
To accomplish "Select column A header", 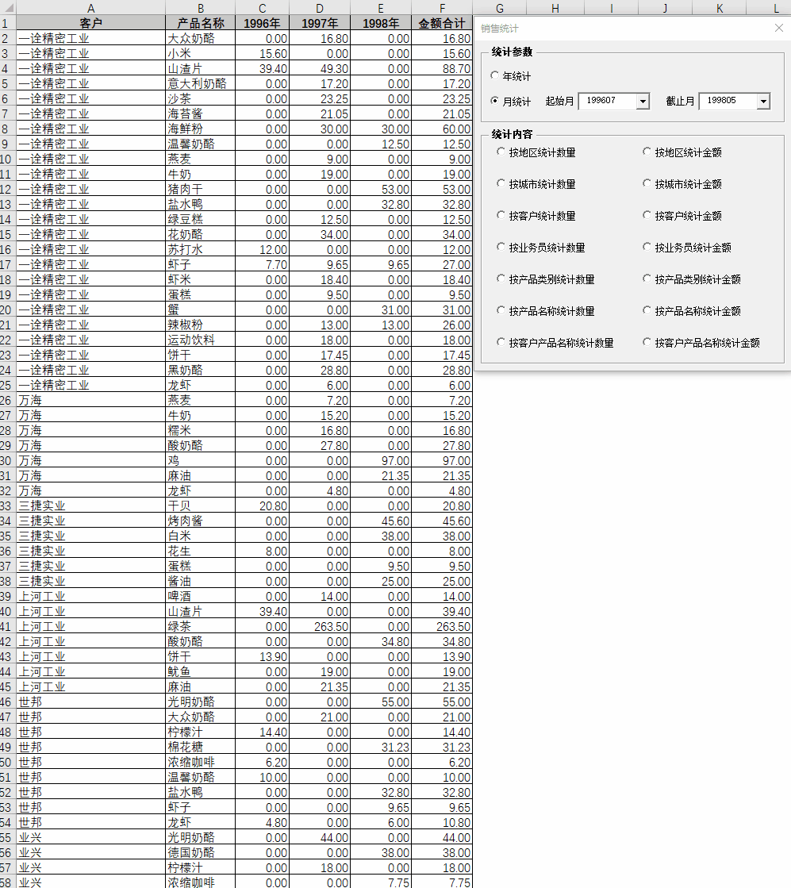I will click(90, 8).
